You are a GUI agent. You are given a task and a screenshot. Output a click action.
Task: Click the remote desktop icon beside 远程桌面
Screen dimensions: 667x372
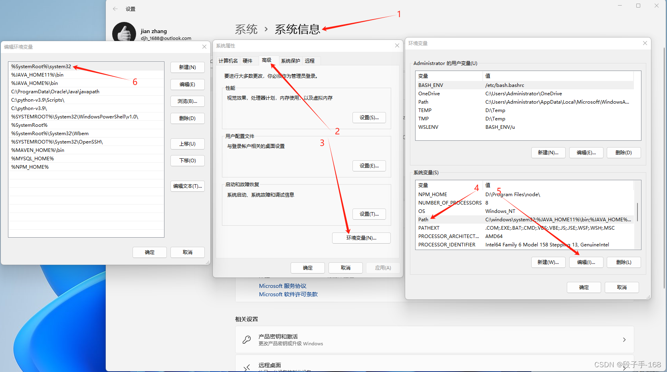247,367
